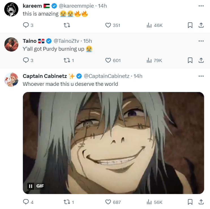Image resolution: width=210 pixels, height=209 pixels.
Task: Open more options on kareem's tweet
Action: point(201,6)
